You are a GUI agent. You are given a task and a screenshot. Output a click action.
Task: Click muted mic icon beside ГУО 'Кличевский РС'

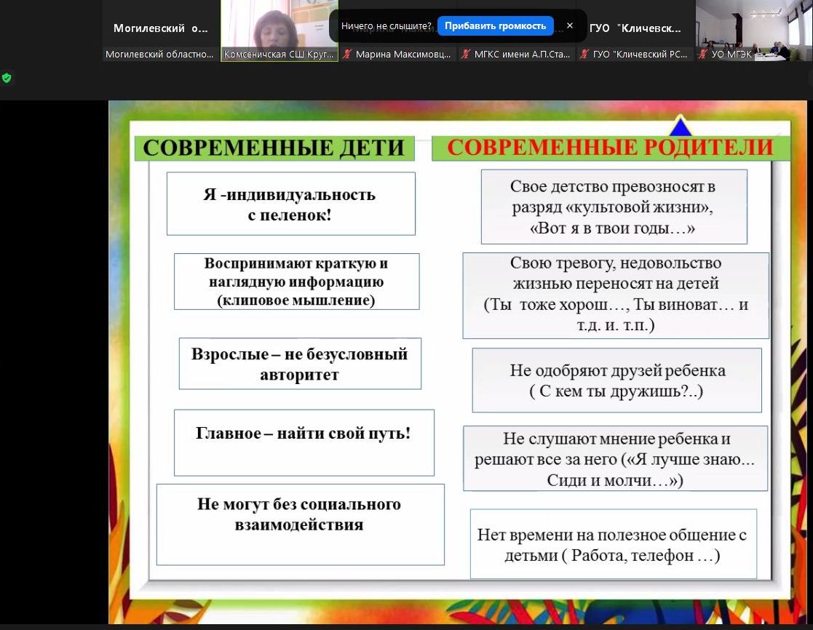coord(584,55)
